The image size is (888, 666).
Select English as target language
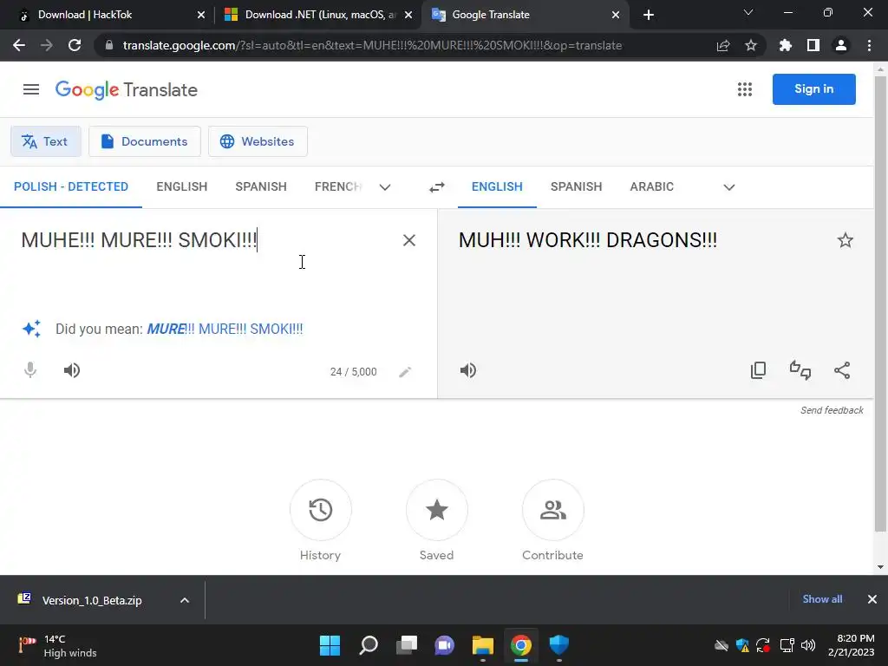click(x=497, y=187)
